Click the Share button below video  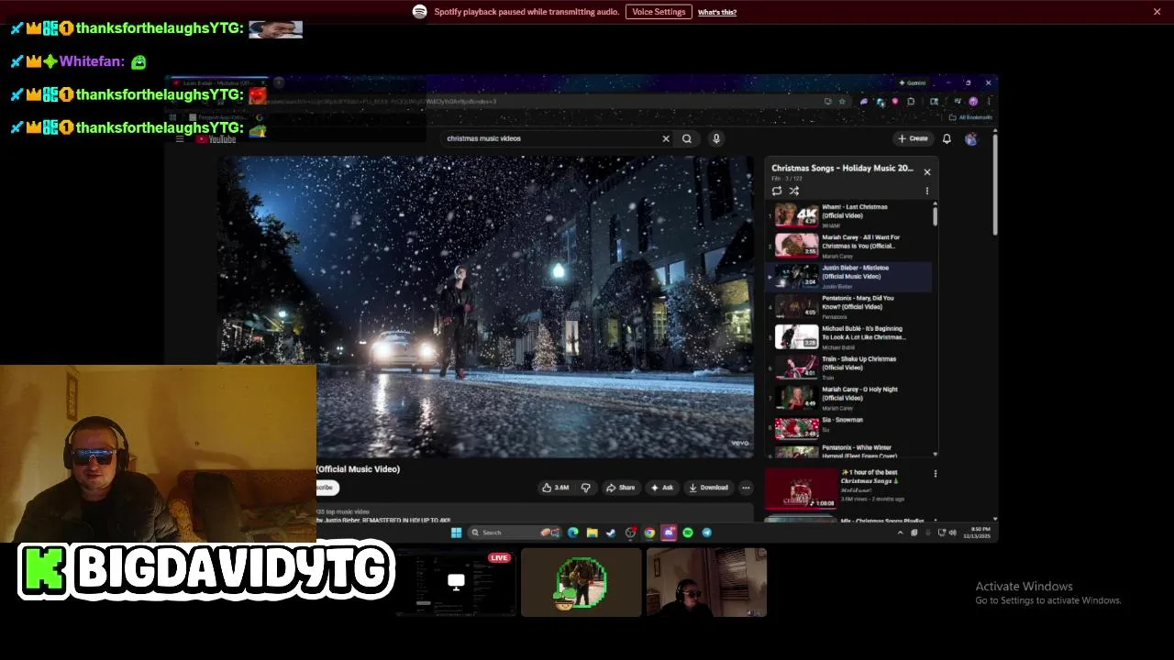click(621, 488)
